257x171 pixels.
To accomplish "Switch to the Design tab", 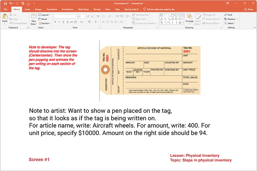I will coord(38,9).
